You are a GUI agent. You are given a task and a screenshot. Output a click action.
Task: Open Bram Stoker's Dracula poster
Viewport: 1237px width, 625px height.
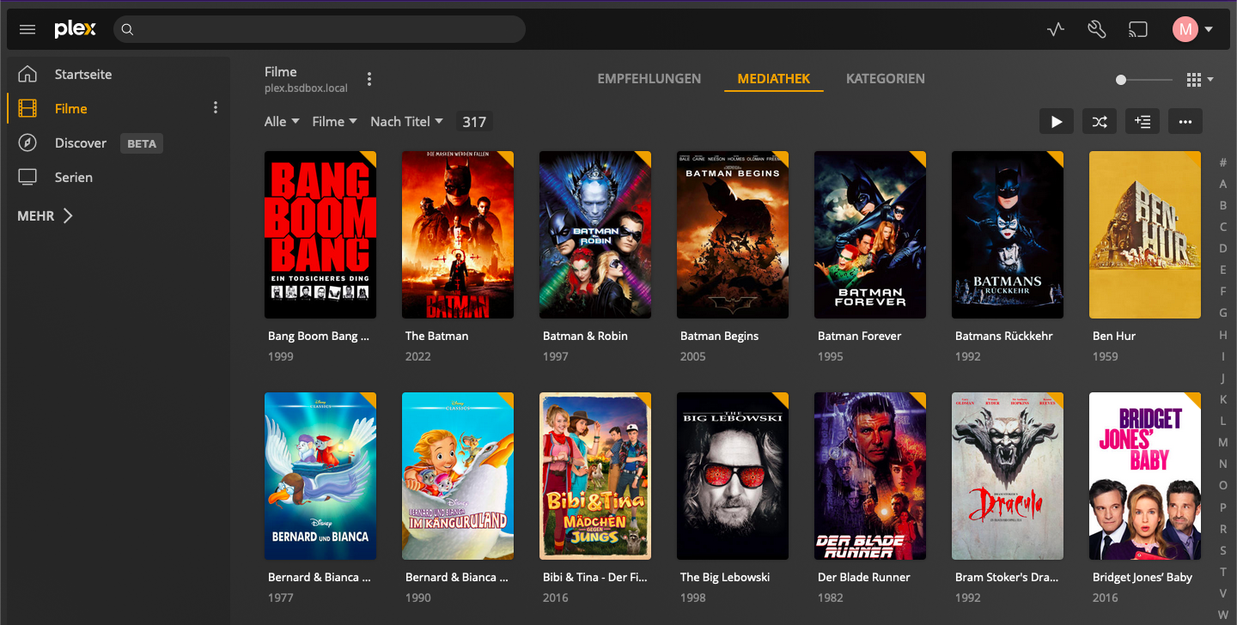pos(1008,476)
